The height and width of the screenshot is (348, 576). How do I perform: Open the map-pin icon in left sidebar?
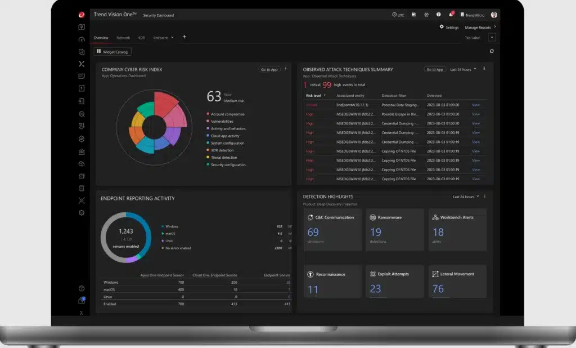(x=82, y=27)
